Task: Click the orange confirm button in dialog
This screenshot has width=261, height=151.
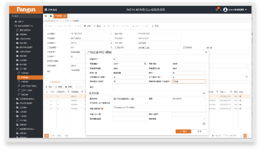Action: tap(183, 131)
